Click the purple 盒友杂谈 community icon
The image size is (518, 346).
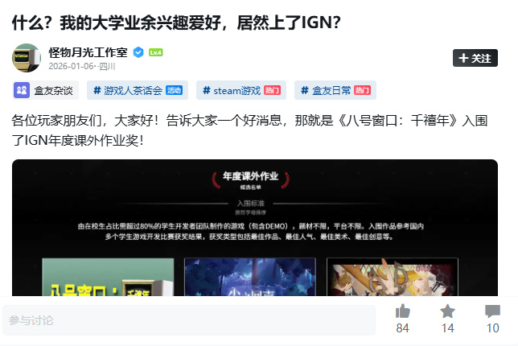tap(22, 90)
